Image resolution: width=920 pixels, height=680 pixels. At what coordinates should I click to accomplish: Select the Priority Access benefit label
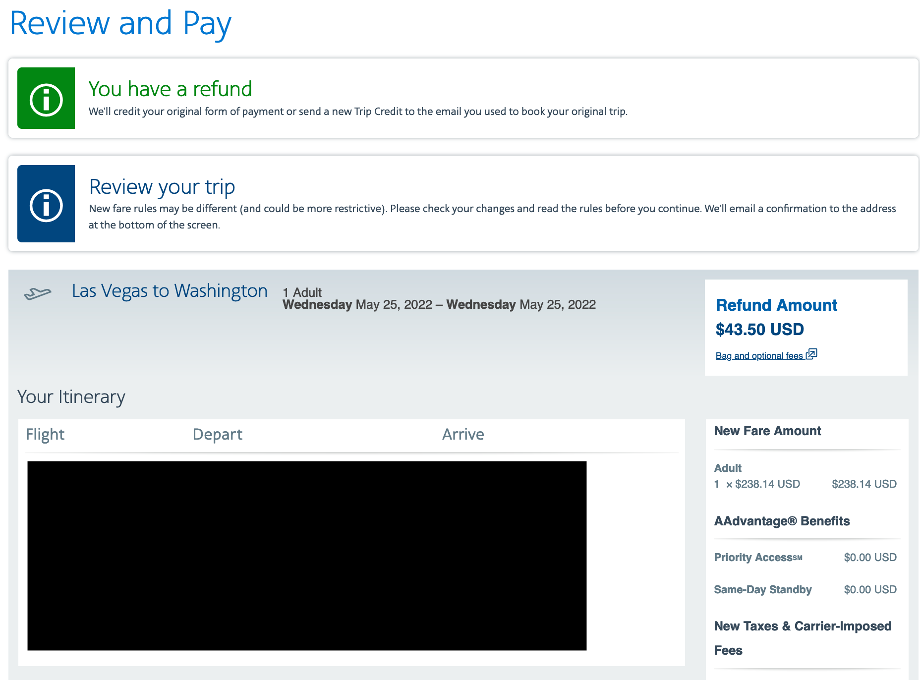(758, 558)
